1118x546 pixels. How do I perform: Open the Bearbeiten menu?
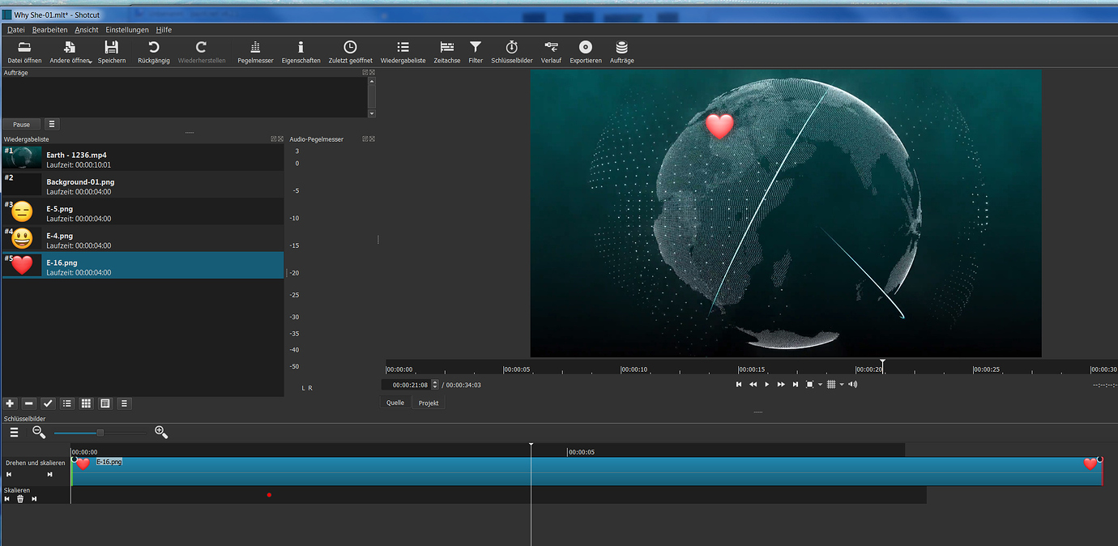pyautogui.click(x=50, y=29)
